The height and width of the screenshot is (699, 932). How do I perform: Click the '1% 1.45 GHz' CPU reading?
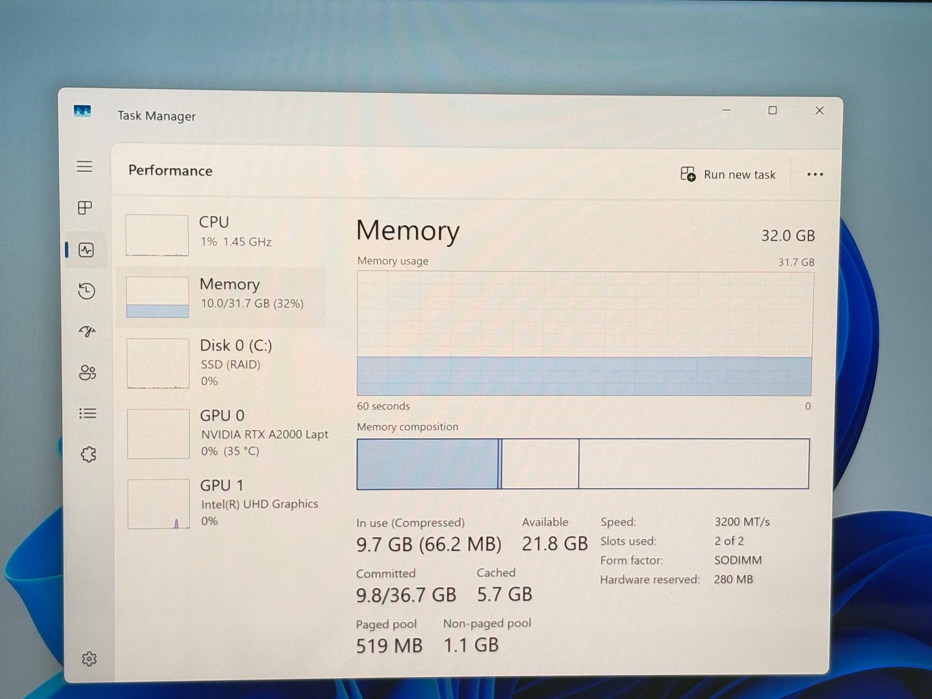point(236,242)
